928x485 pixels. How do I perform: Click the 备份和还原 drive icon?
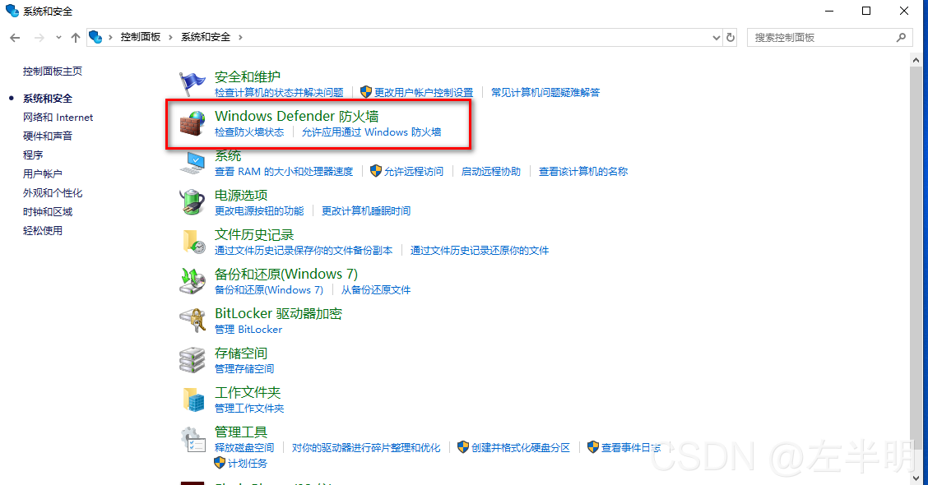[x=193, y=281]
